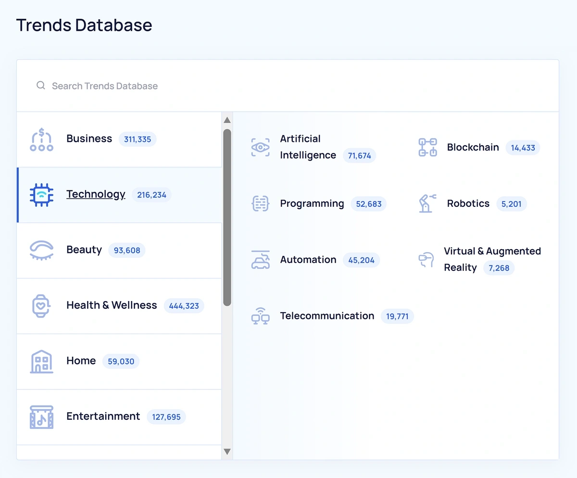
Task: Click the Home building icon
Action: pos(42,362)
